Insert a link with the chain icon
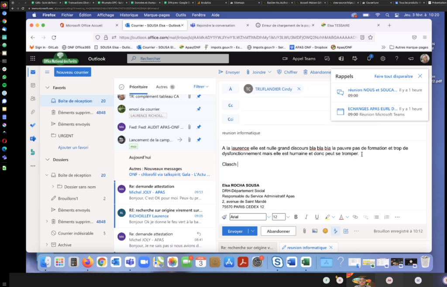The width and height of the screenshot is (447, 287). 355,217
